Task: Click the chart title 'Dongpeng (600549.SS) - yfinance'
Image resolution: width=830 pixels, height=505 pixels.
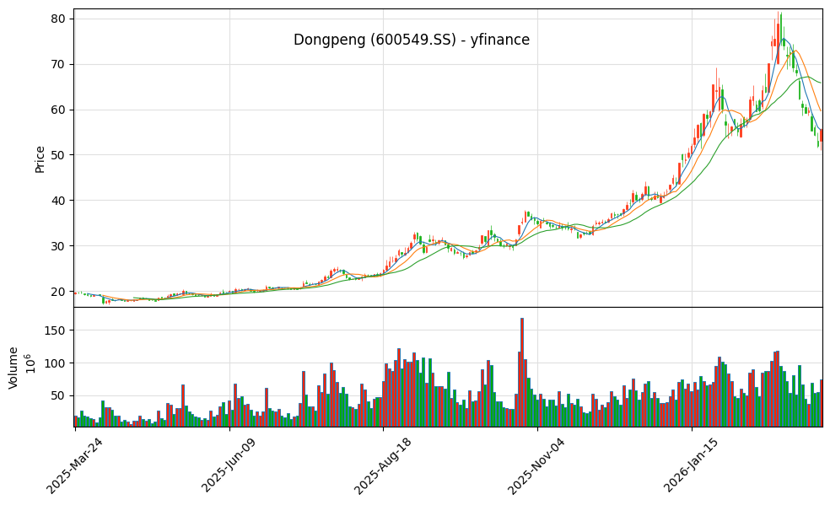Action: pyautogui.click(x=412, y=40)
